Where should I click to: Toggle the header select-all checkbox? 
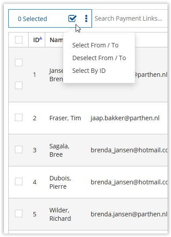[18, 40]
